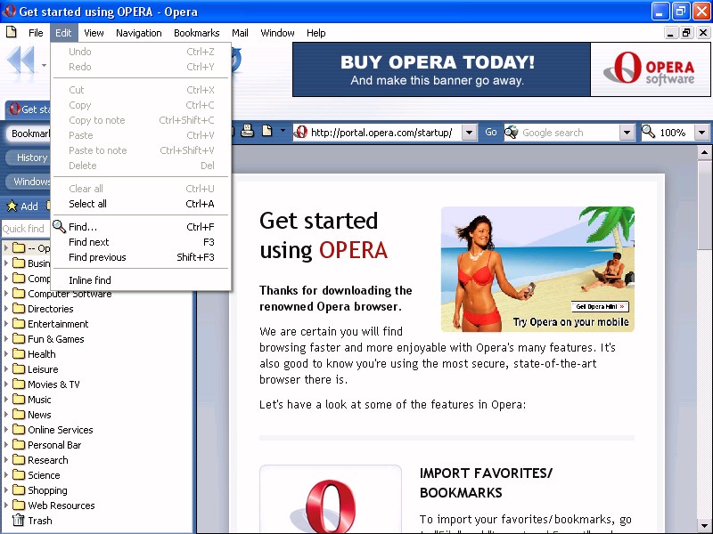Click the Opera software logo in banner
713x534 pixels.
pos(651,69)
